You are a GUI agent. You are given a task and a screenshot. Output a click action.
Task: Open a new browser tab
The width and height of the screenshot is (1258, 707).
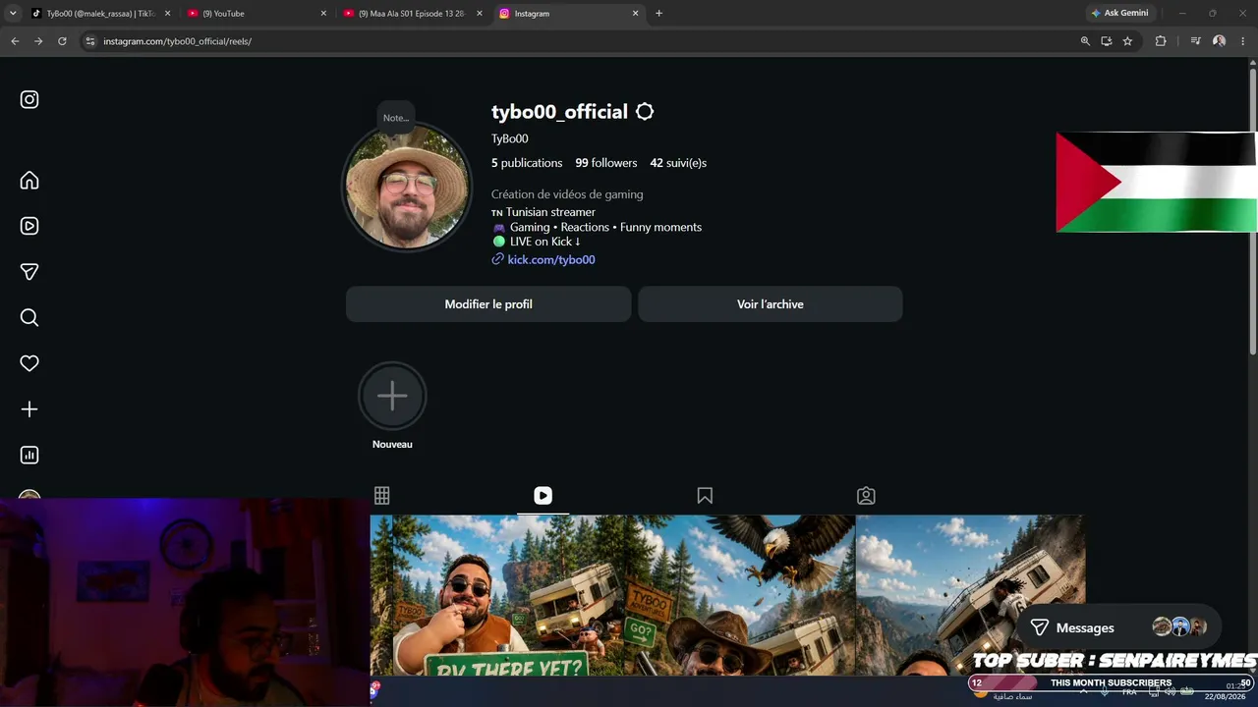tap(658, 14)
